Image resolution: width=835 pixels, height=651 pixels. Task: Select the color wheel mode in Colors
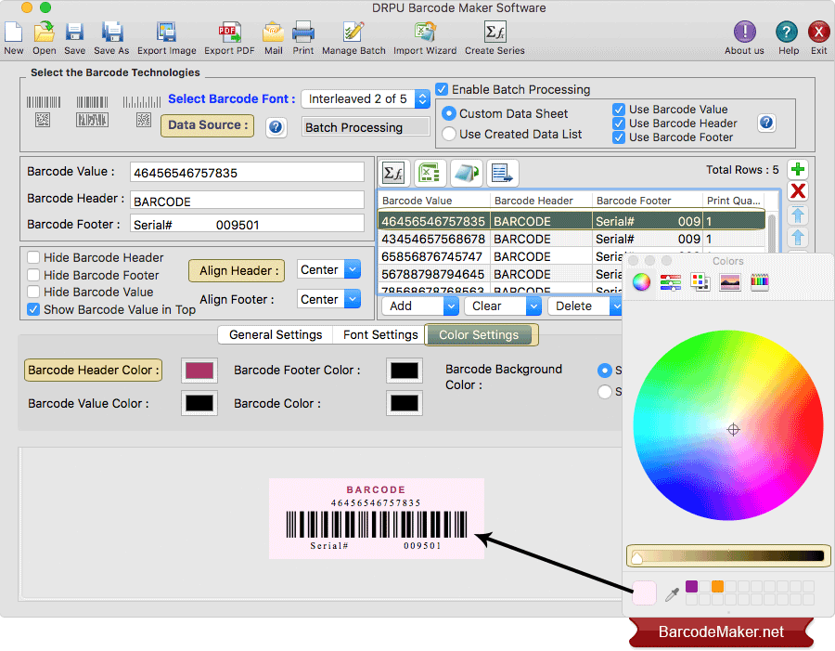click(641, 281)
